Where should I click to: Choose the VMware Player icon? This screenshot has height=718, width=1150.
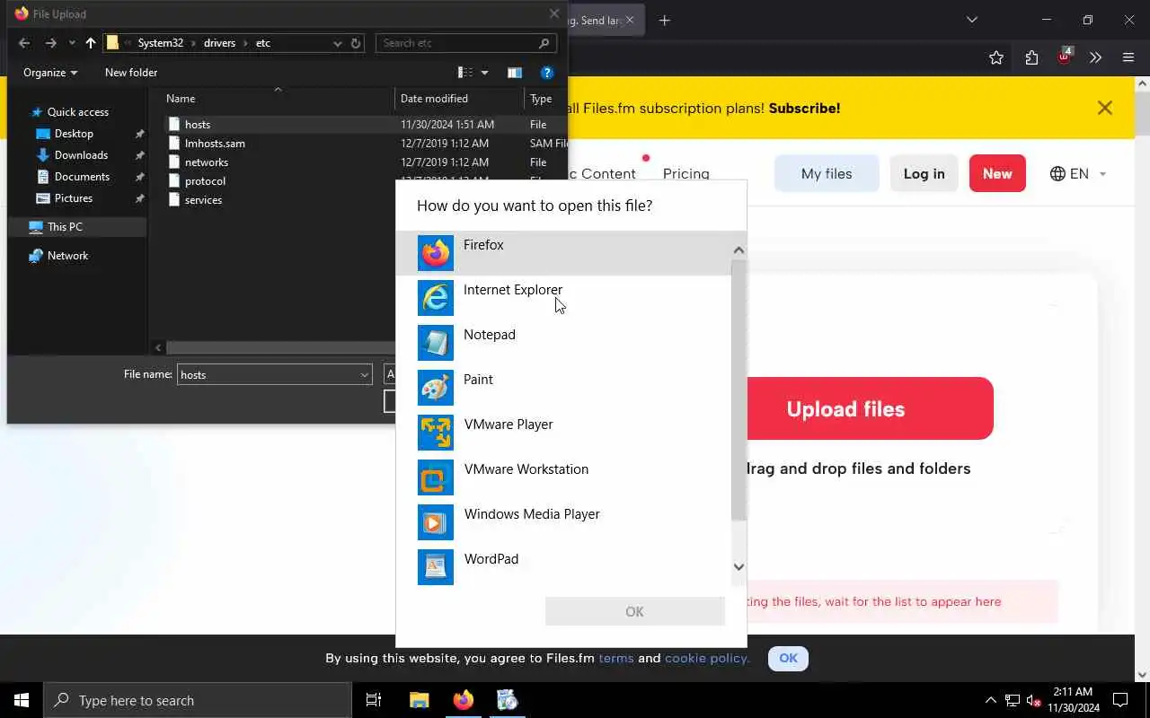tap(436, 433)
